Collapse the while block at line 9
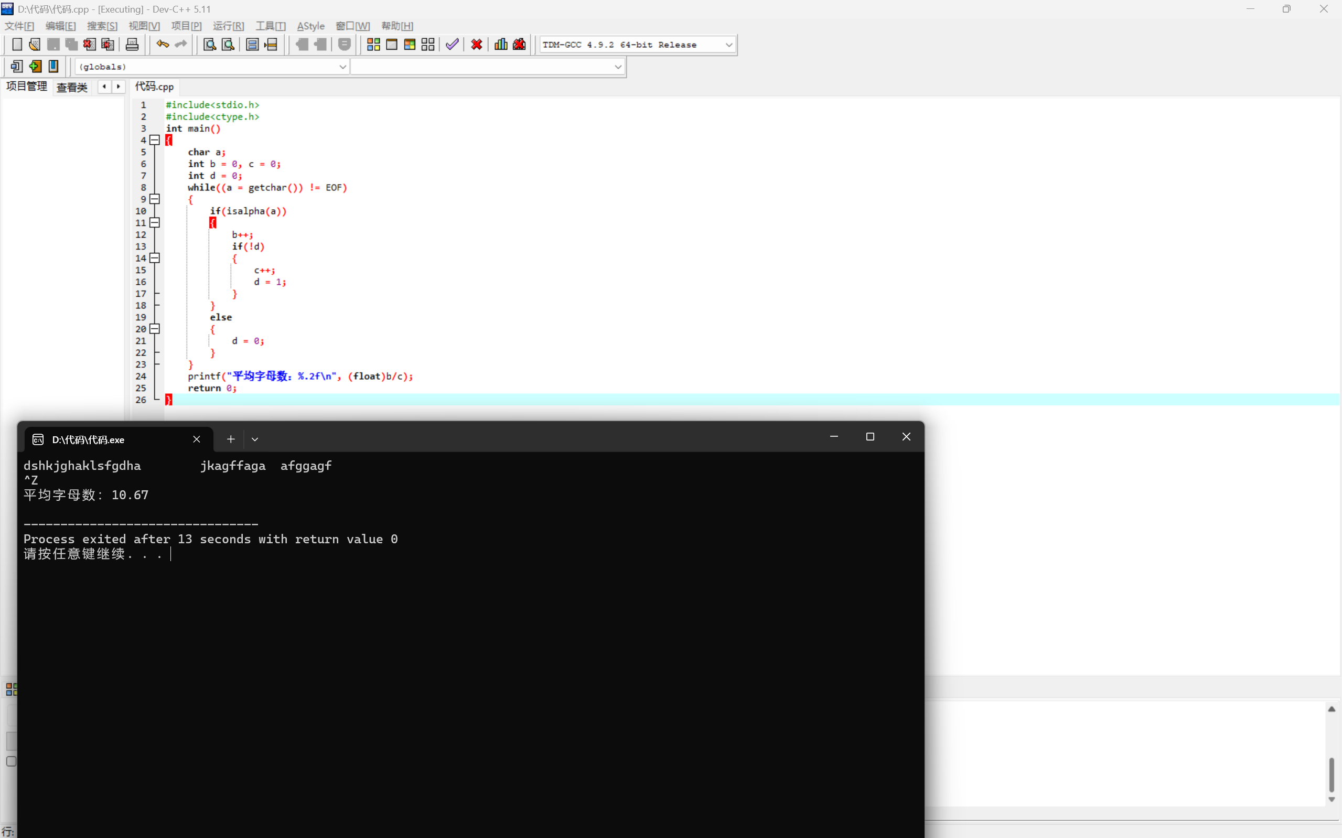The height and width of the screenshot is (838, 1342). click(x=155, y=199)
